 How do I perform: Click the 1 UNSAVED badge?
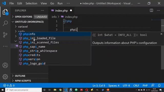(41, 17)
